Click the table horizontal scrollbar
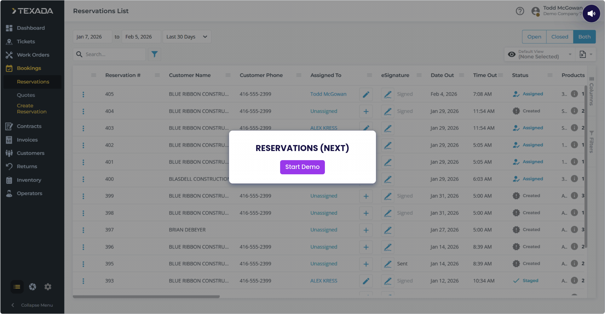Screen dimensions: 605x314 [x=146, y=297]
